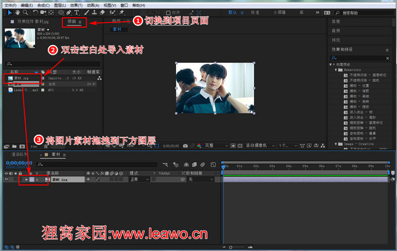The height and width of the screenshot is (251, 397).
Task: Select the Pen tool
Action: coord(69,13)
